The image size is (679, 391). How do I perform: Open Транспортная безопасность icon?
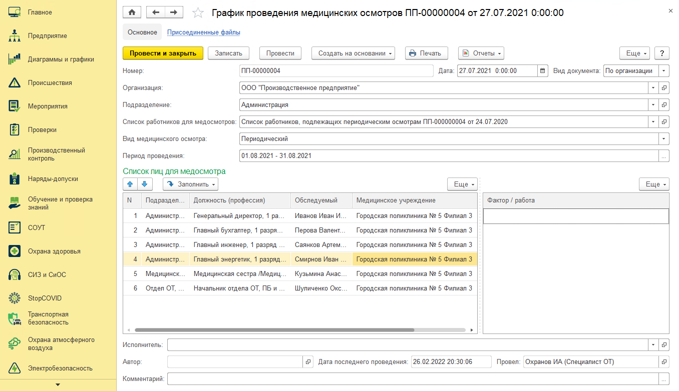tap(15, 318)
